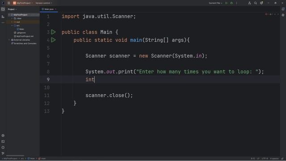The height and width of the screenshot is (161, 286).
Task: Open IDE and Project Settings gear icon
Action: tap(261, 3)
